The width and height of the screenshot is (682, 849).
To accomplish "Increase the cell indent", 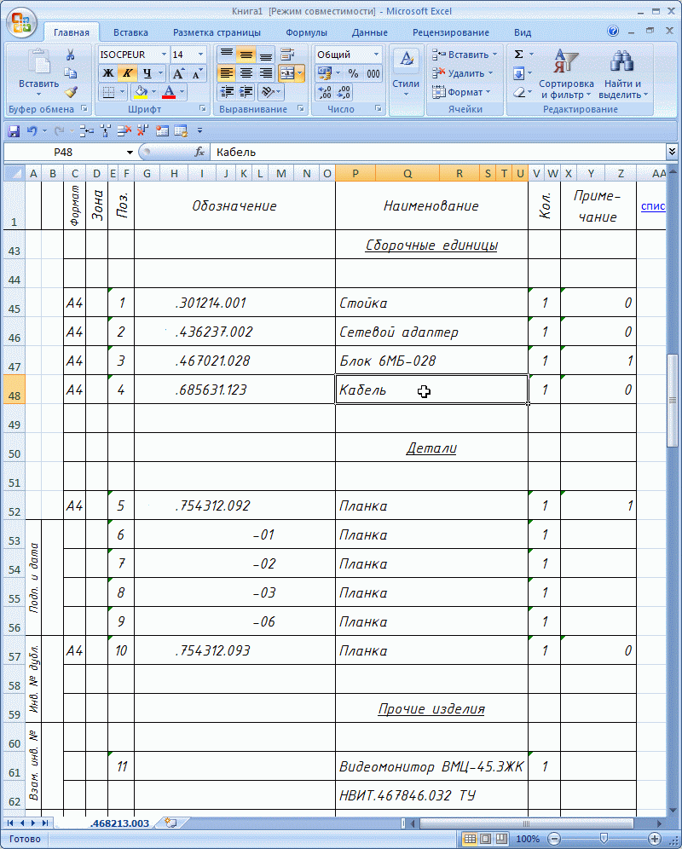I will tap(246, 91).
